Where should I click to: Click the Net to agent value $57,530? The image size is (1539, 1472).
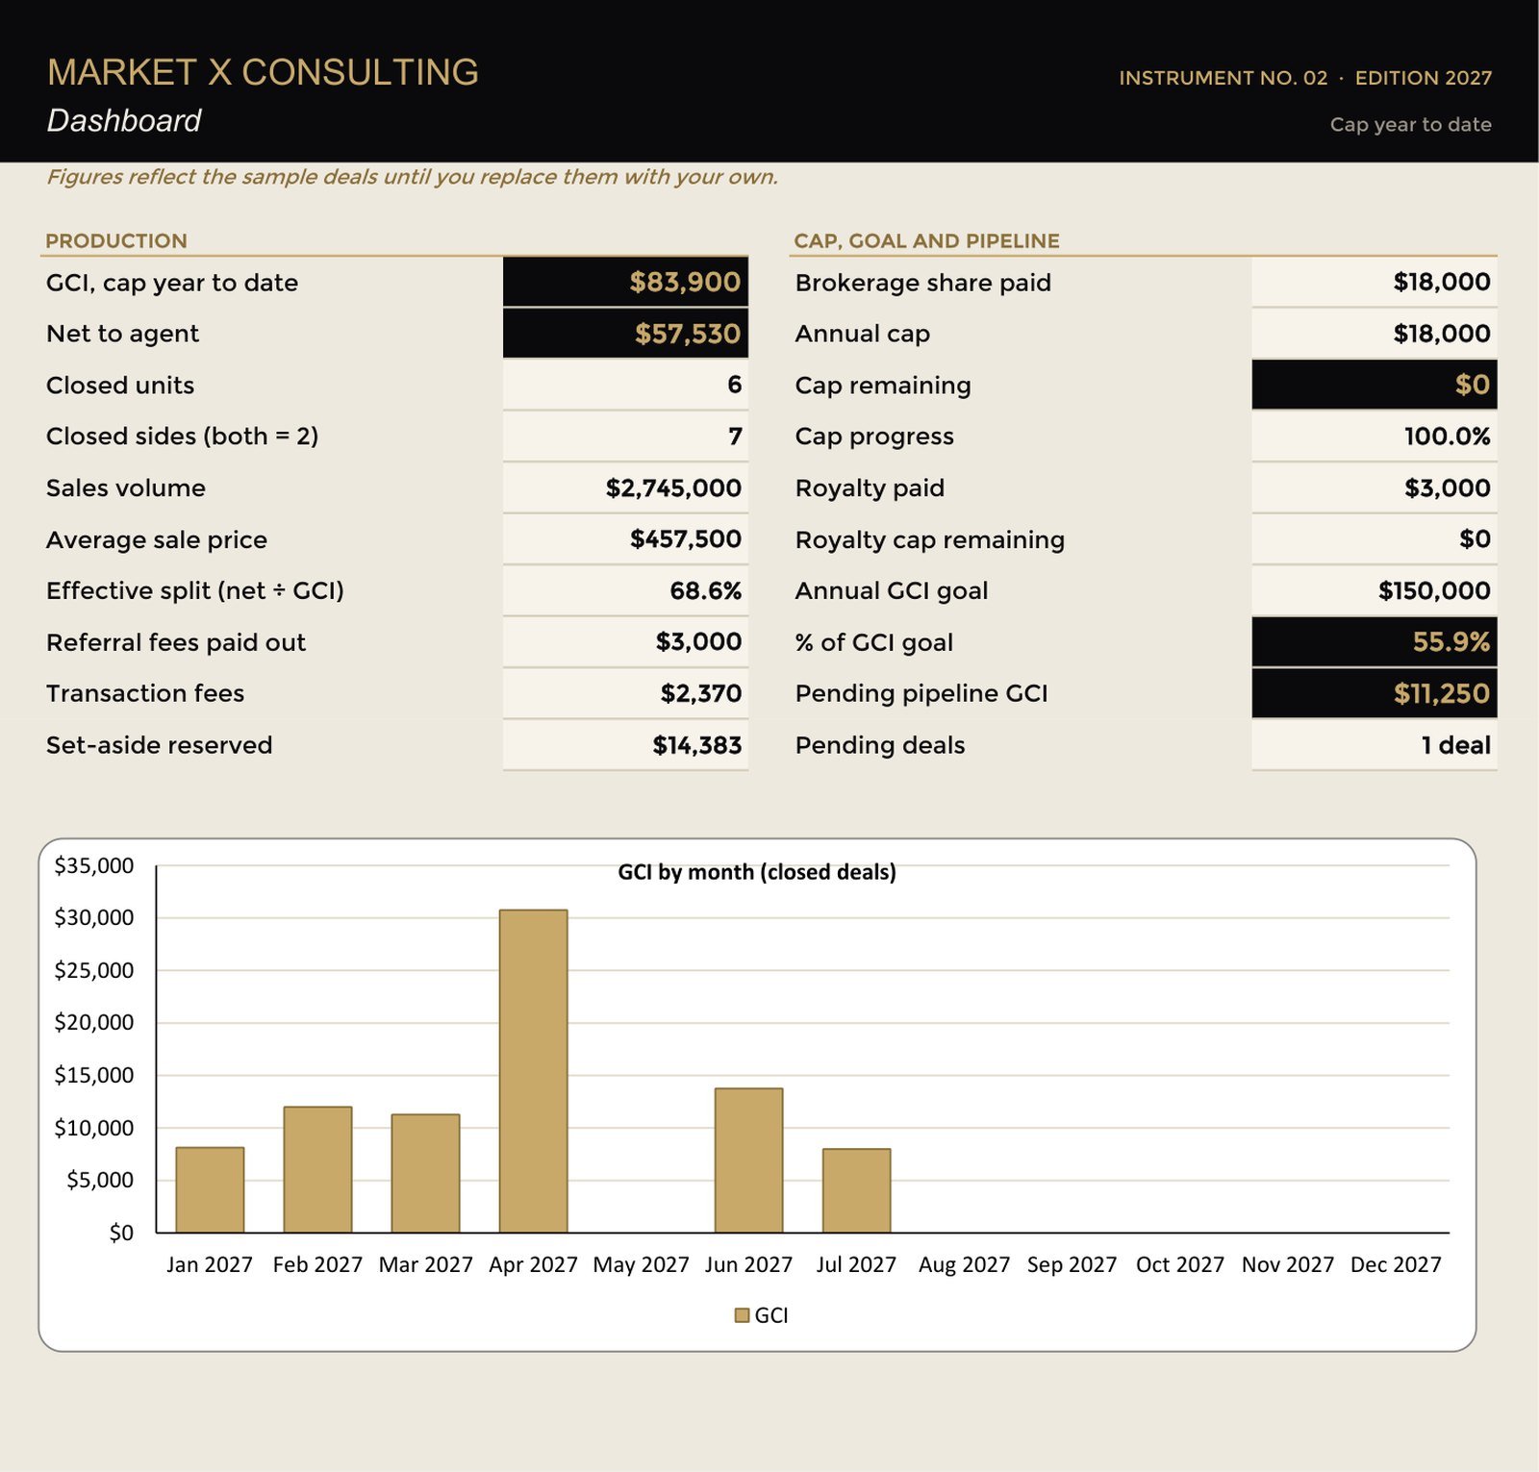(625, 334)
